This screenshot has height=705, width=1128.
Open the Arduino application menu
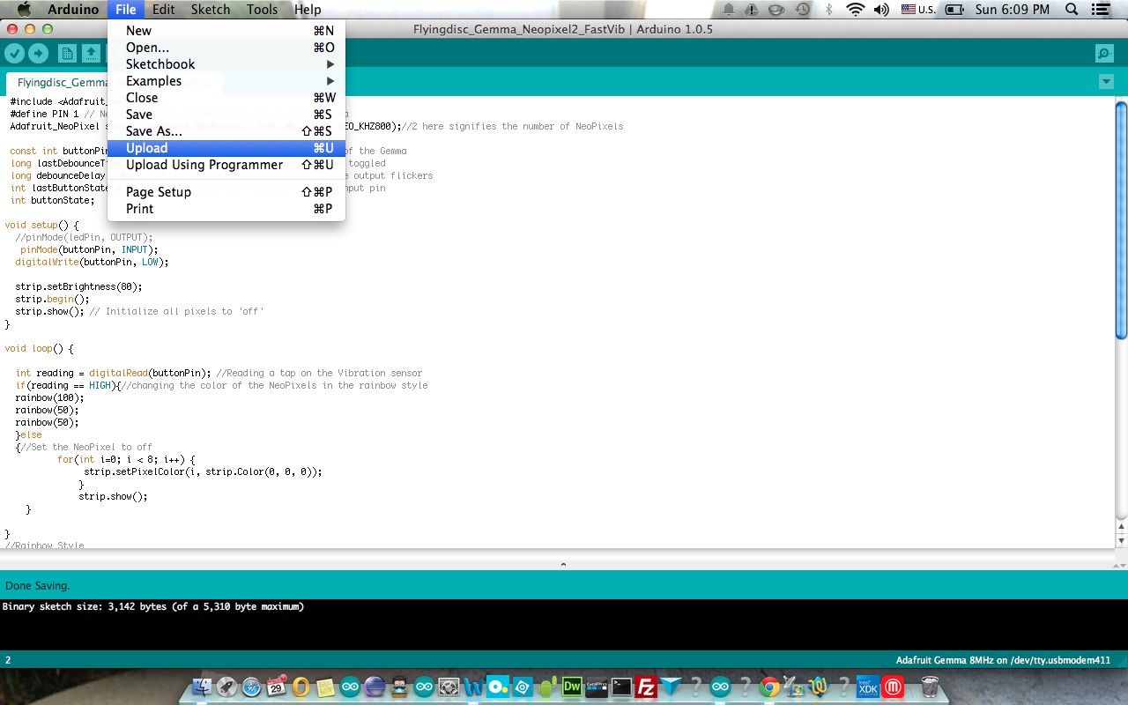click(x=73, y=10)
